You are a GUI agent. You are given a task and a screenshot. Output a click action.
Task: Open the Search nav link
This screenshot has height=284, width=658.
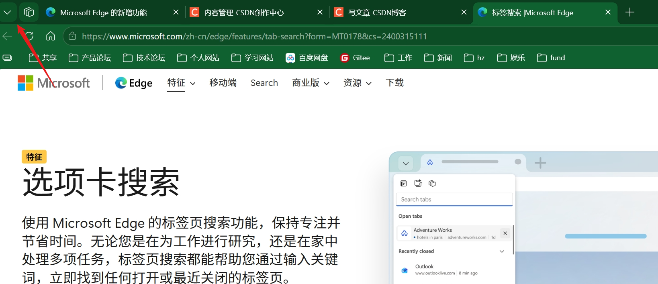(x=264, y=83)
